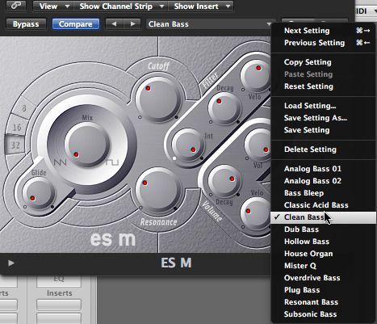Open the Clean Bass settings dropdown
The height and width of the screenshot is (324, 377).
pyautogui.click(x=210, y=24)
